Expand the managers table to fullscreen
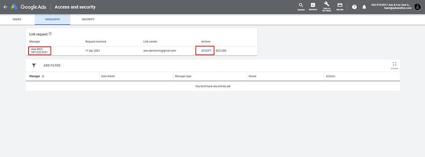Image resolution: width=425 pixels, height=157 pixels. [x=394, y=65]
